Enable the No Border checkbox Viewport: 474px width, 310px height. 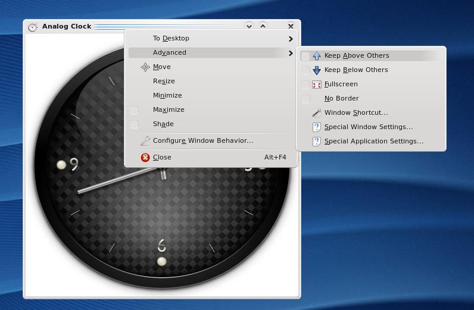(x=305, y=99)
